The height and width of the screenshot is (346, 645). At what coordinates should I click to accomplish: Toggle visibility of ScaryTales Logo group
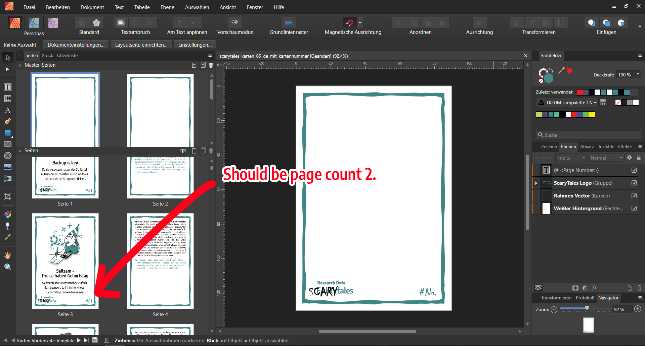pos(634,183)
